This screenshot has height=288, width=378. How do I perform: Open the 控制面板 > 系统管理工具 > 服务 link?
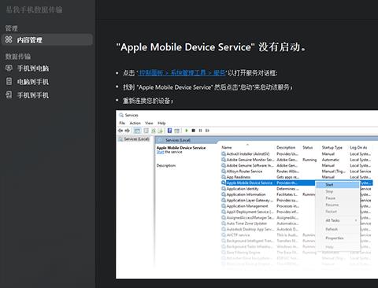(x=182, y=72)
